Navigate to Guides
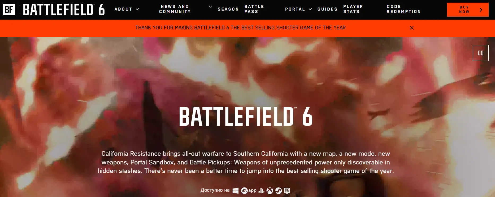This screenshot has height=197, width=495. (327, 9)
